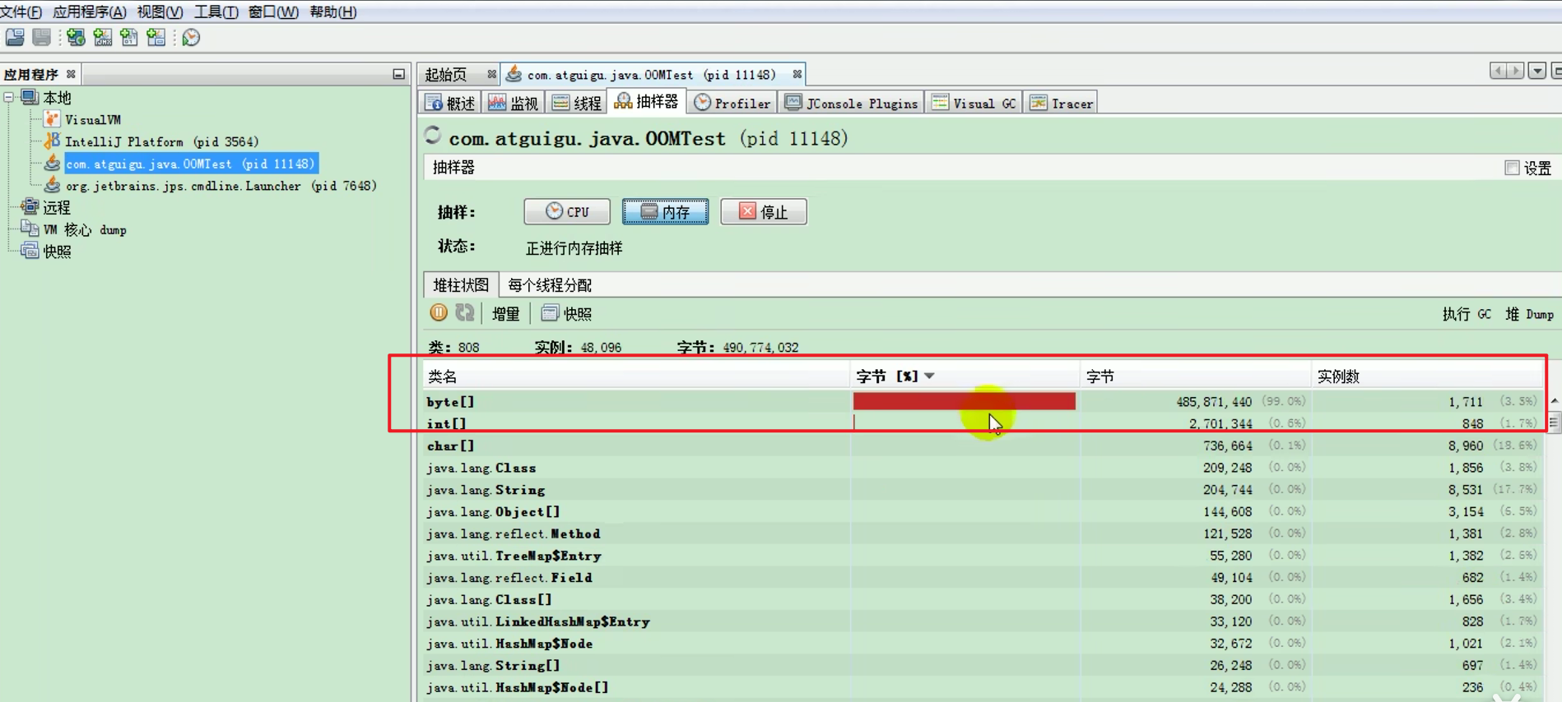Collapse the 本地 local tree node
The image size is (1562, 702).
(x=9, y=97)
